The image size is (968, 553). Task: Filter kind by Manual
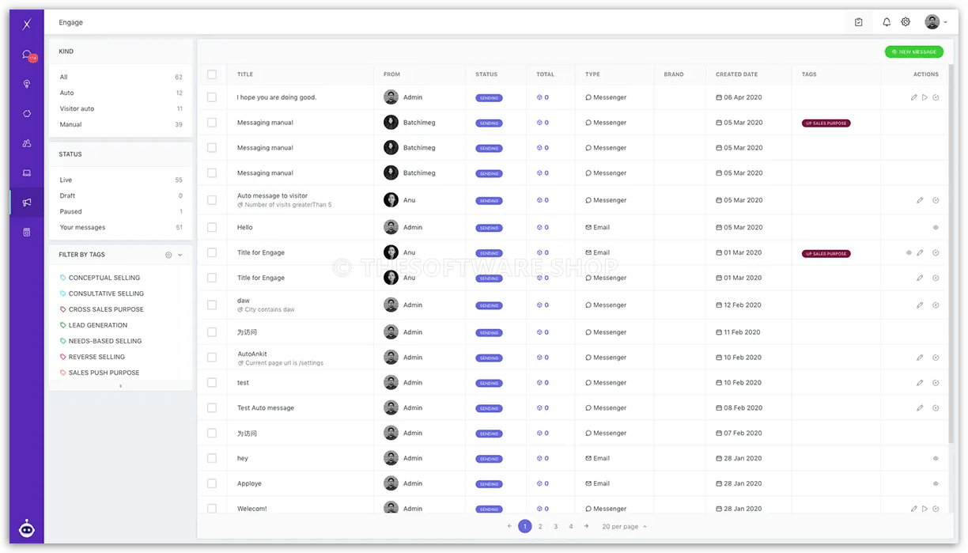pyautogui.click(x=121, y=124)
